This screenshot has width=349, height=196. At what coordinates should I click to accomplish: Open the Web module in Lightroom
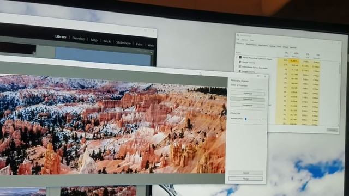[151, 45]
